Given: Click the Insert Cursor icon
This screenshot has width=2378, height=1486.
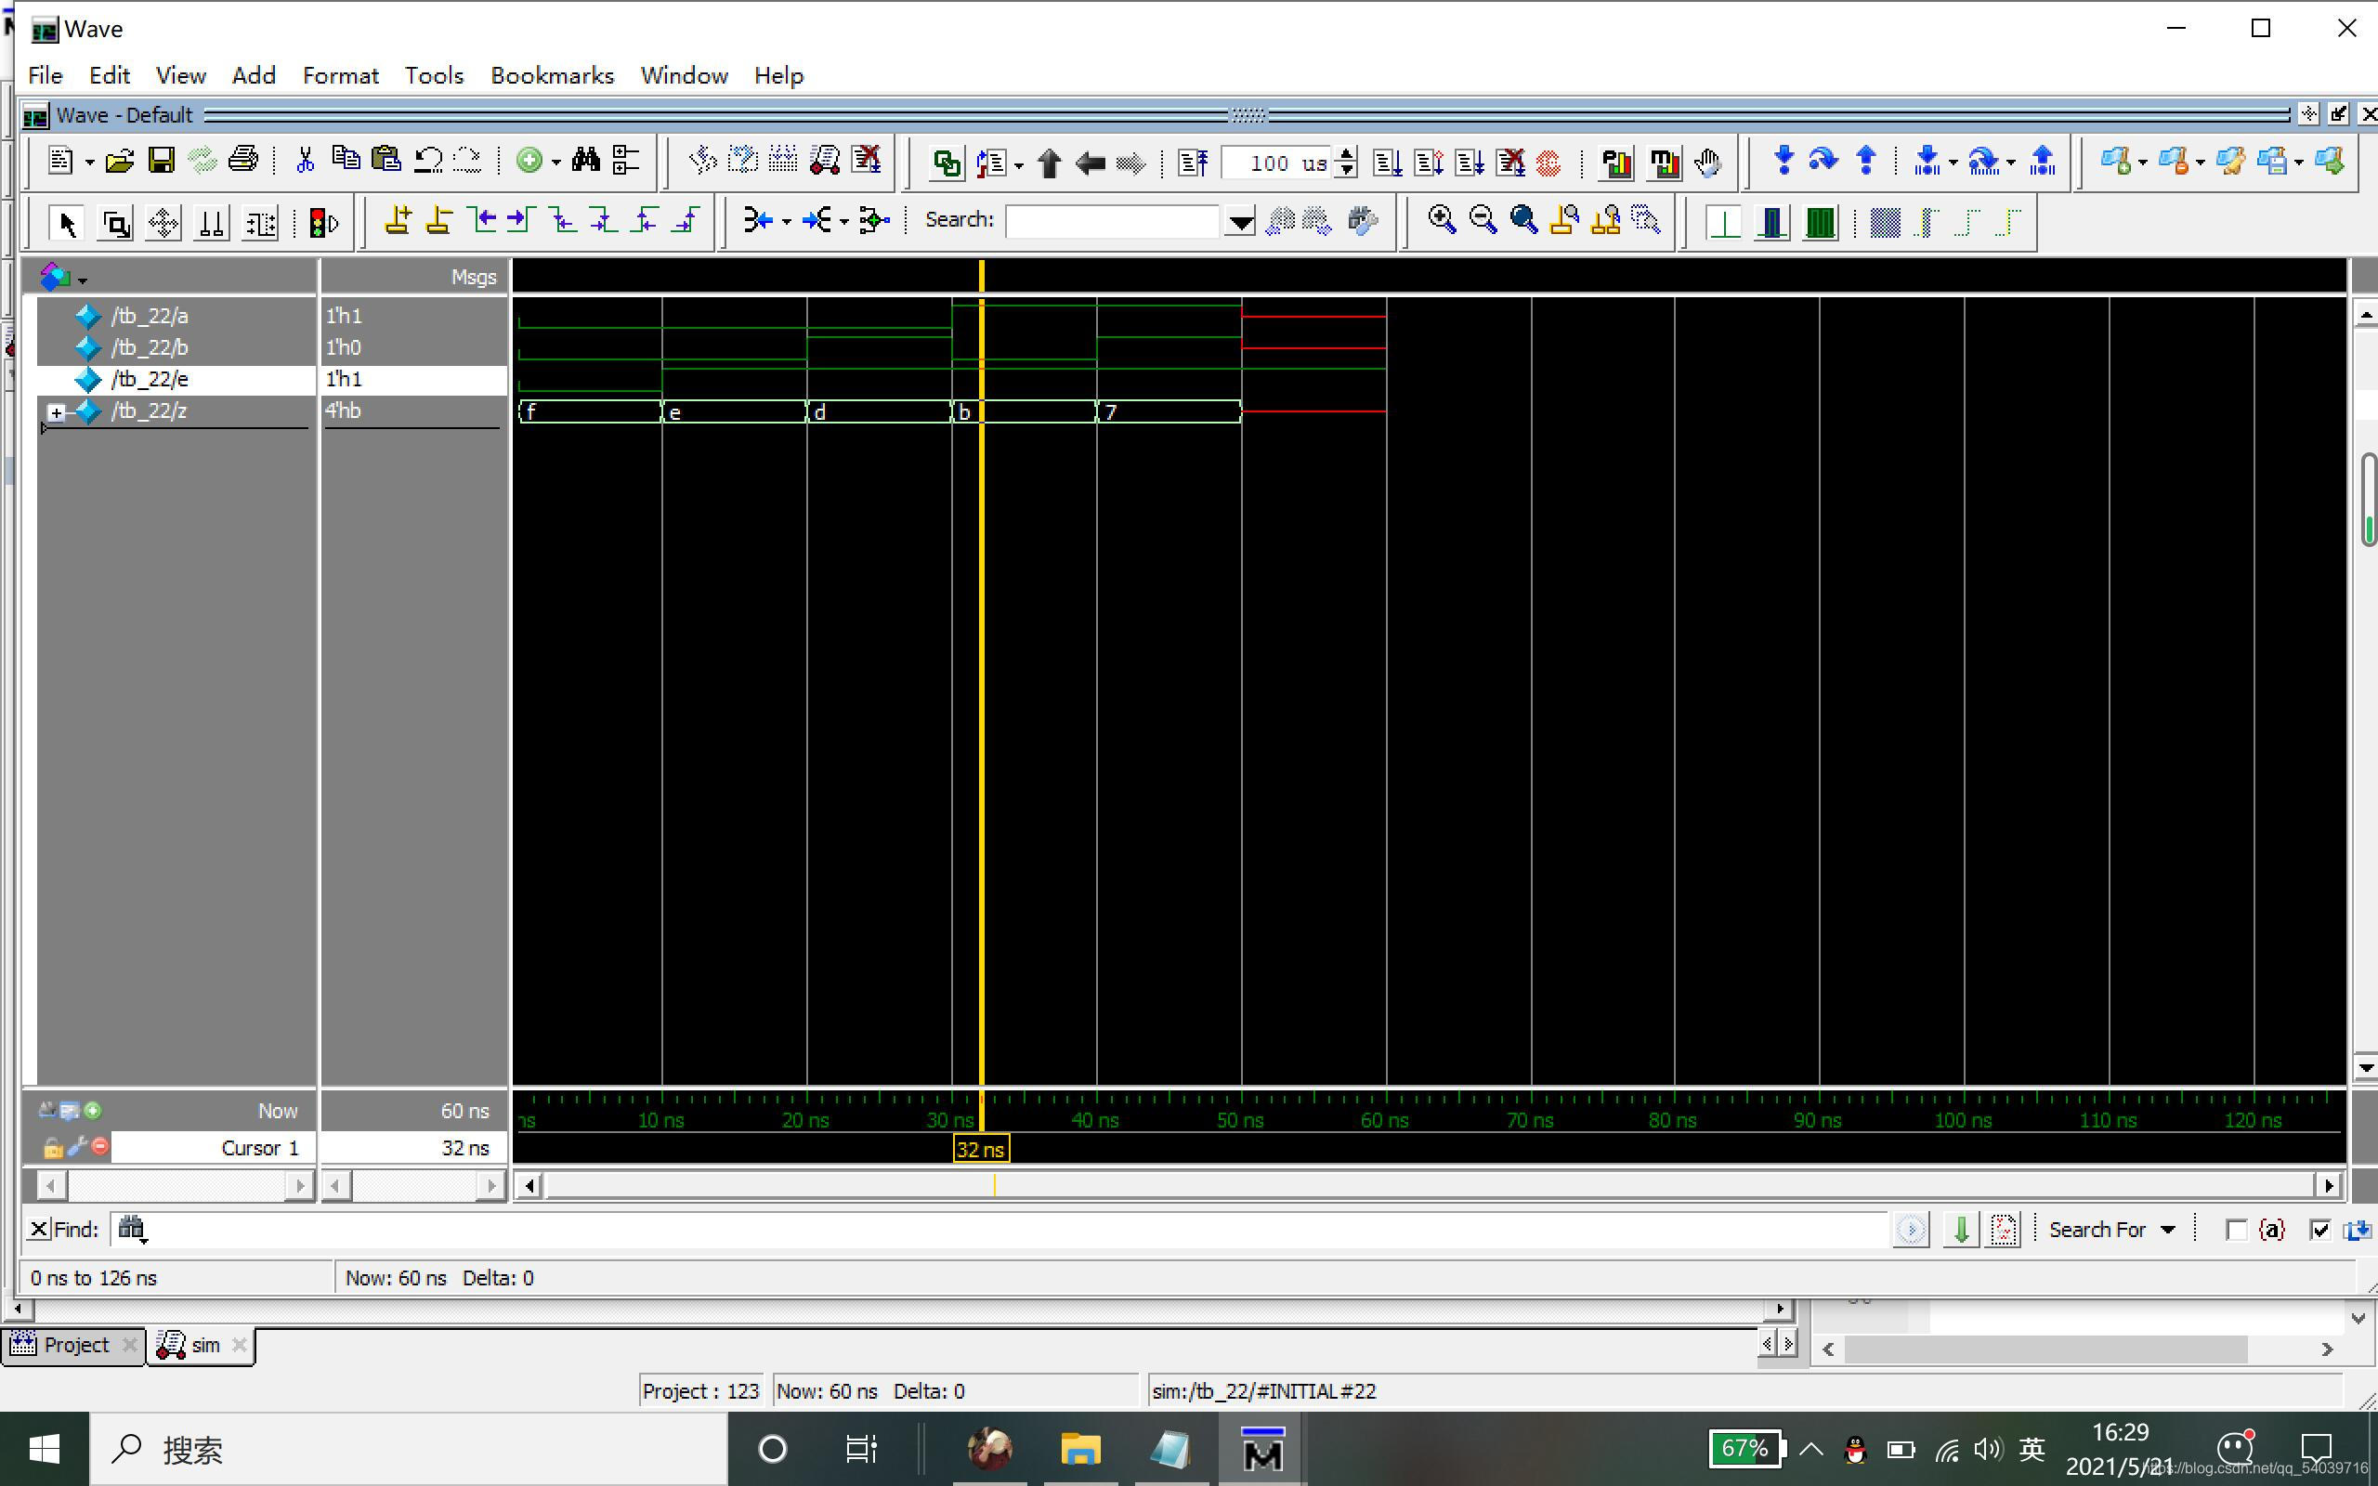Looking at the screenshot, I should click(397, 220).
